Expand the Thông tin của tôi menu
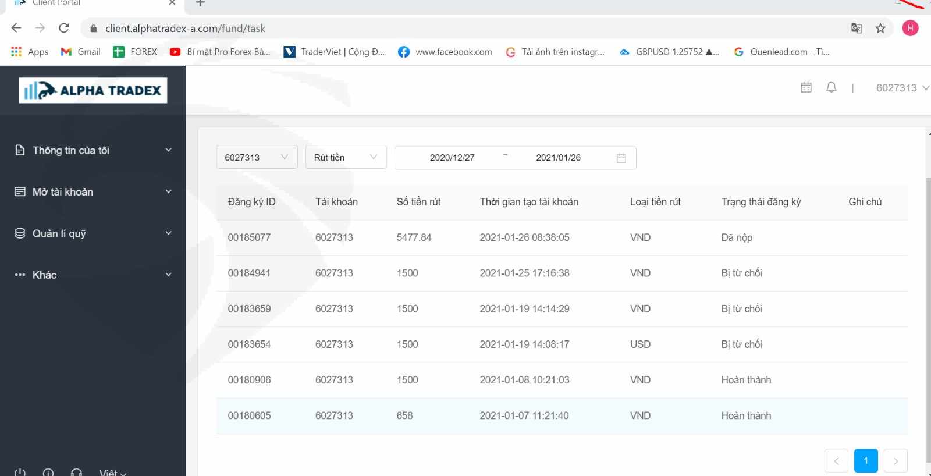 93,150
